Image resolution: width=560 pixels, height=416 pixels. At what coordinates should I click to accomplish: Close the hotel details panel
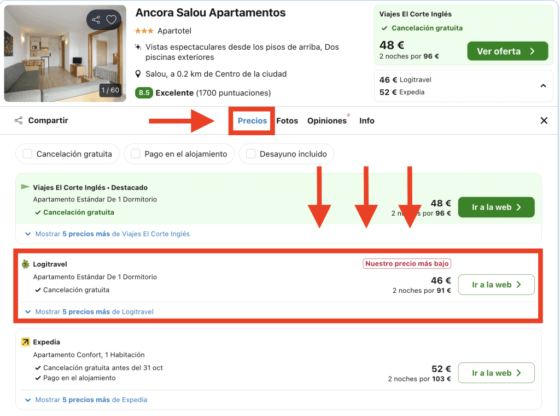[544, 120]
